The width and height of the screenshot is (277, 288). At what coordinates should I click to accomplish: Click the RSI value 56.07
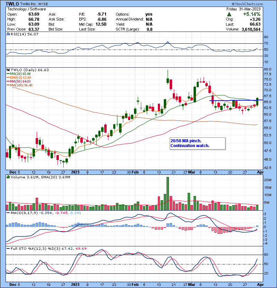pos(32,34)
